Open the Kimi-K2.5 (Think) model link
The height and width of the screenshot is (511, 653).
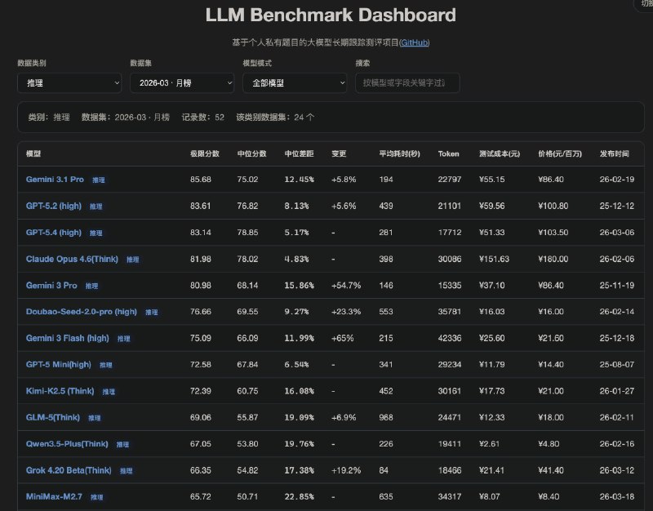[x=60, y=391]
